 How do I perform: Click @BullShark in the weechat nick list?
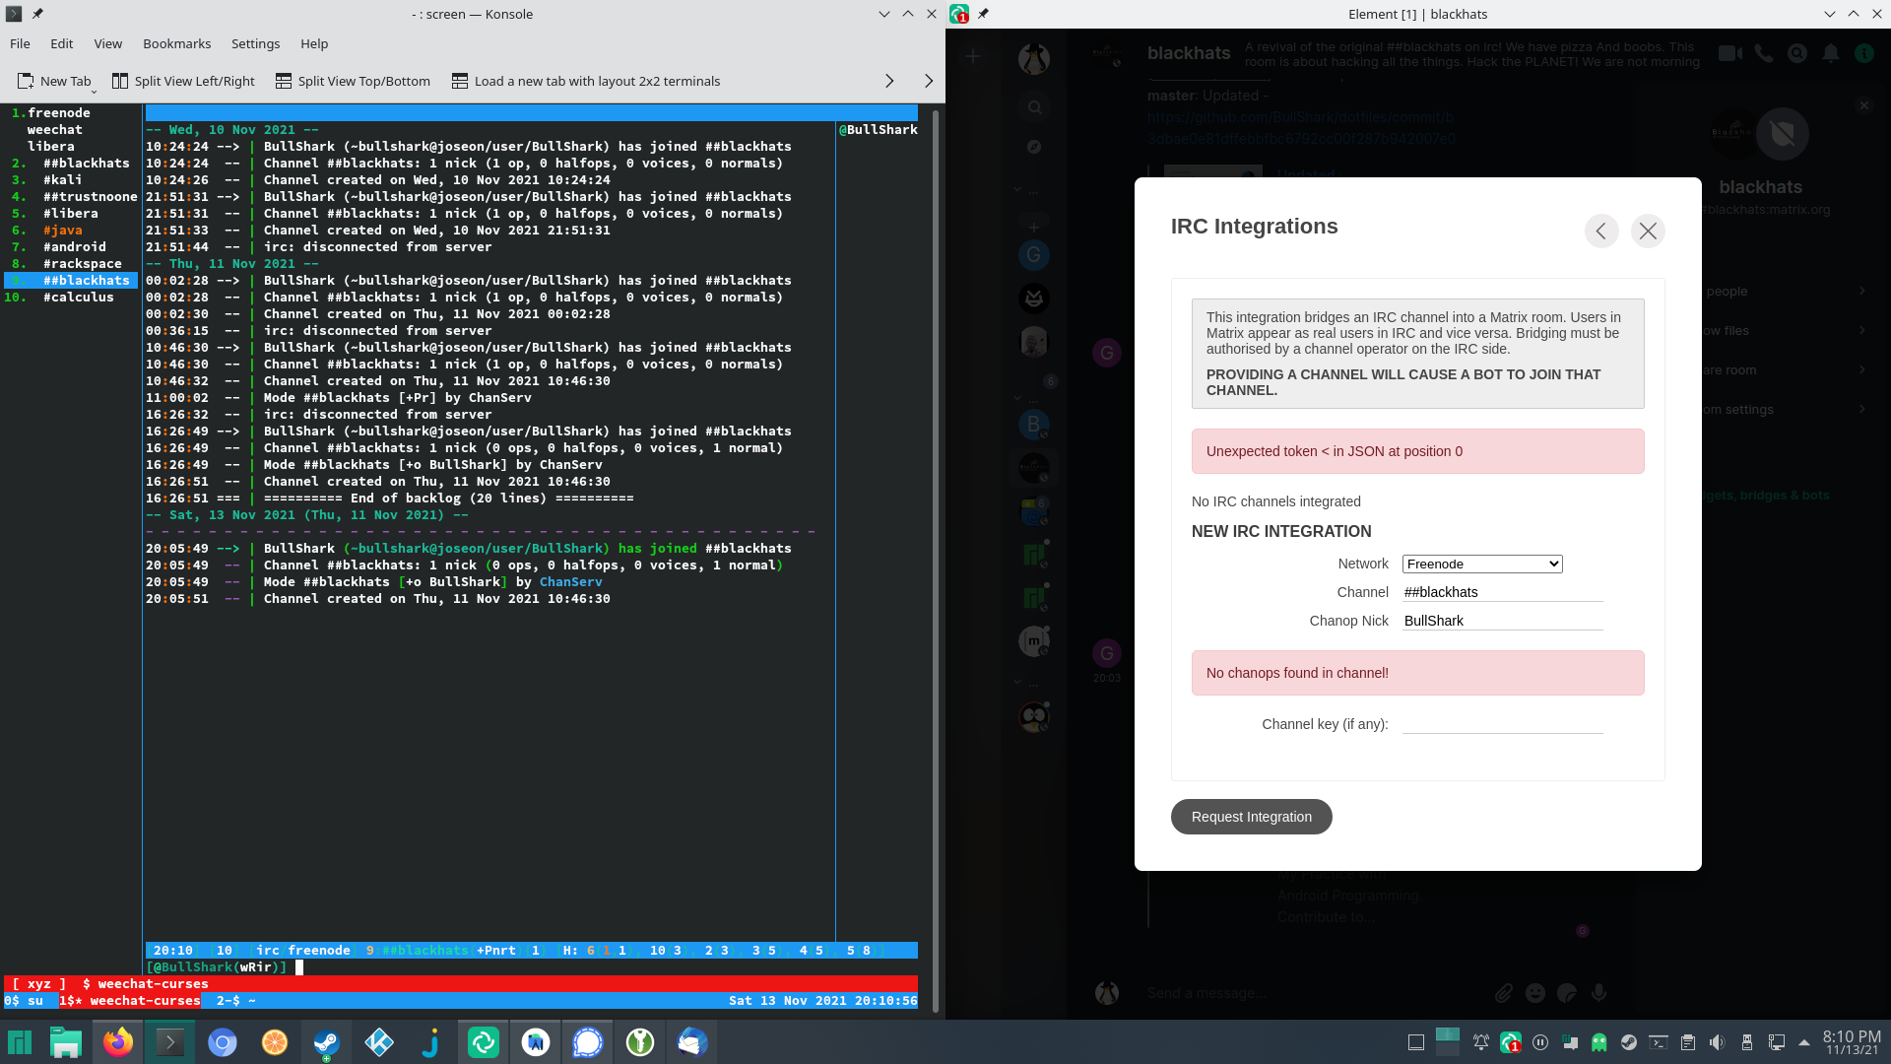coord(879,129)
